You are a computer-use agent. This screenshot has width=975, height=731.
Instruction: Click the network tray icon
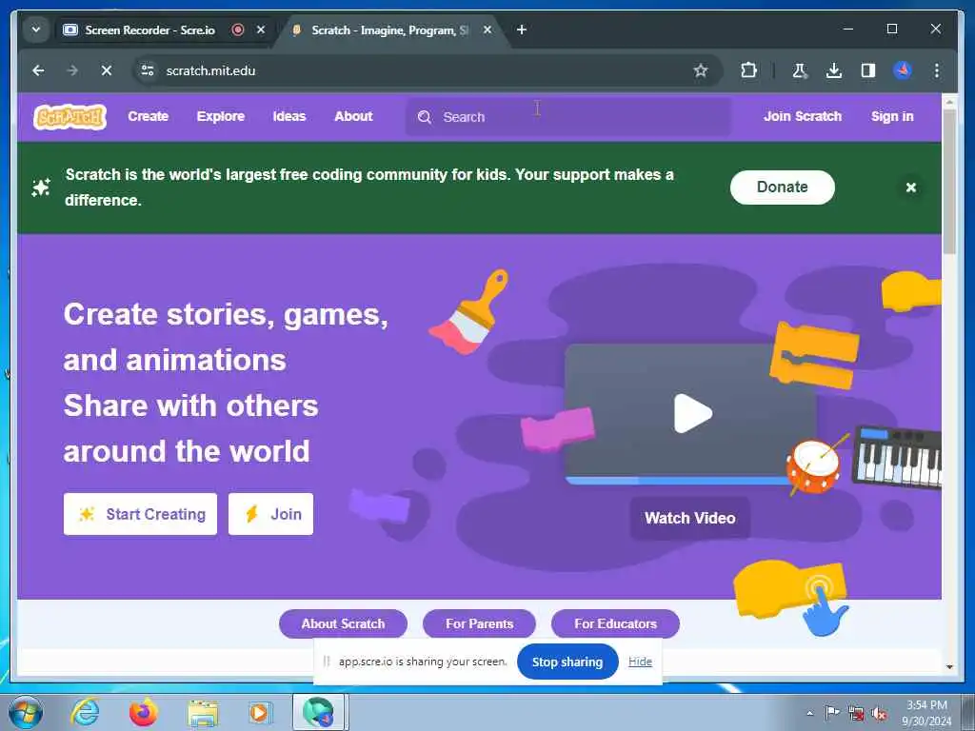856,714
